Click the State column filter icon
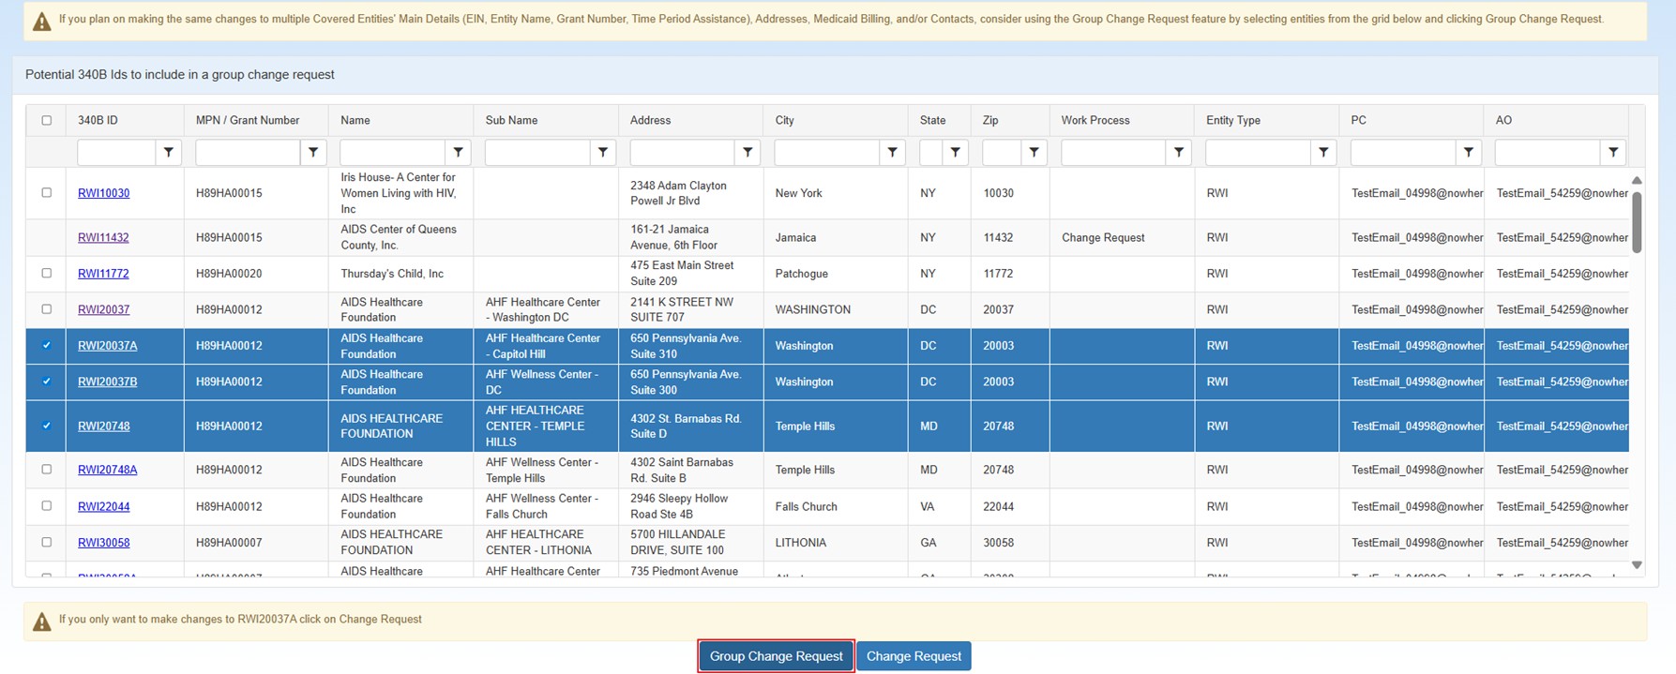 click(x=955, y=152)
